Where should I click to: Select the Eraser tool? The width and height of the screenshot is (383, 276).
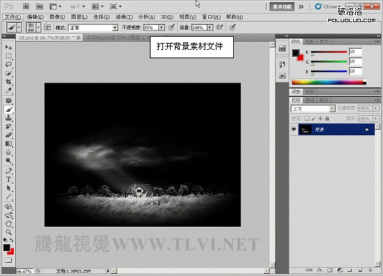click(8, 135)
